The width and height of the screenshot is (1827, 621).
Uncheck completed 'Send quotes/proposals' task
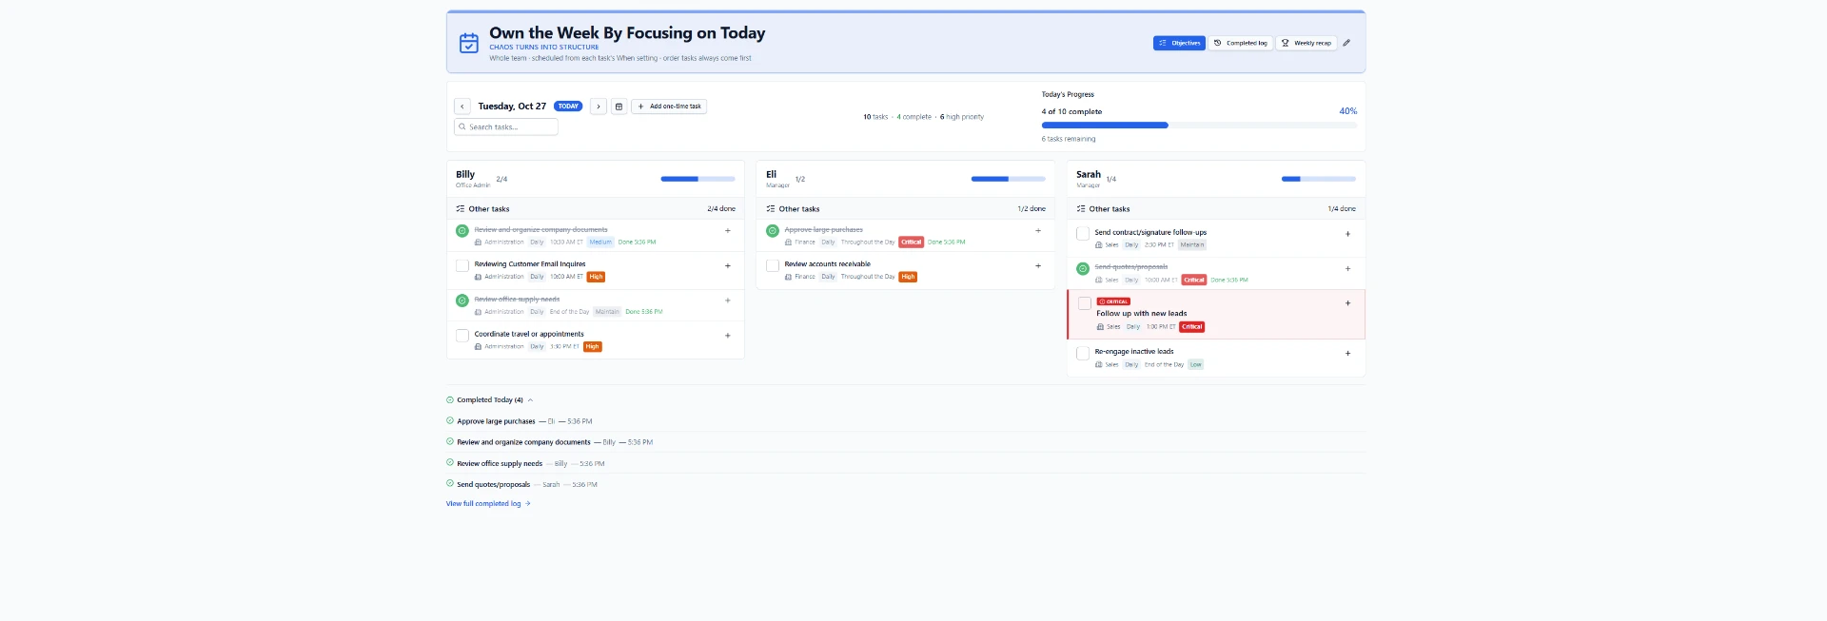pos(1083,269)
